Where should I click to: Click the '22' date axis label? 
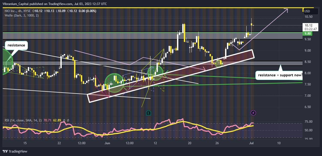(x=59, y=143)
